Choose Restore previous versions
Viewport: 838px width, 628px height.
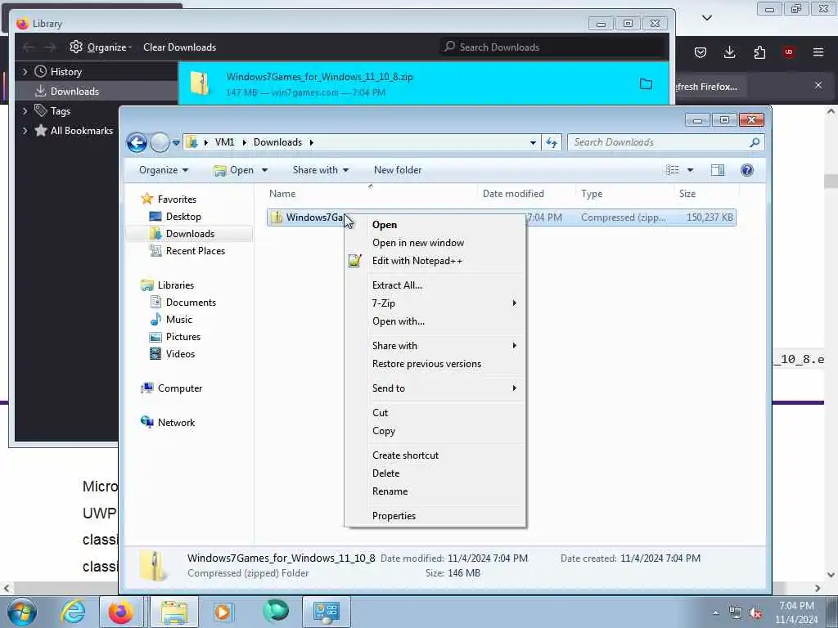click(x=435, y=364)
